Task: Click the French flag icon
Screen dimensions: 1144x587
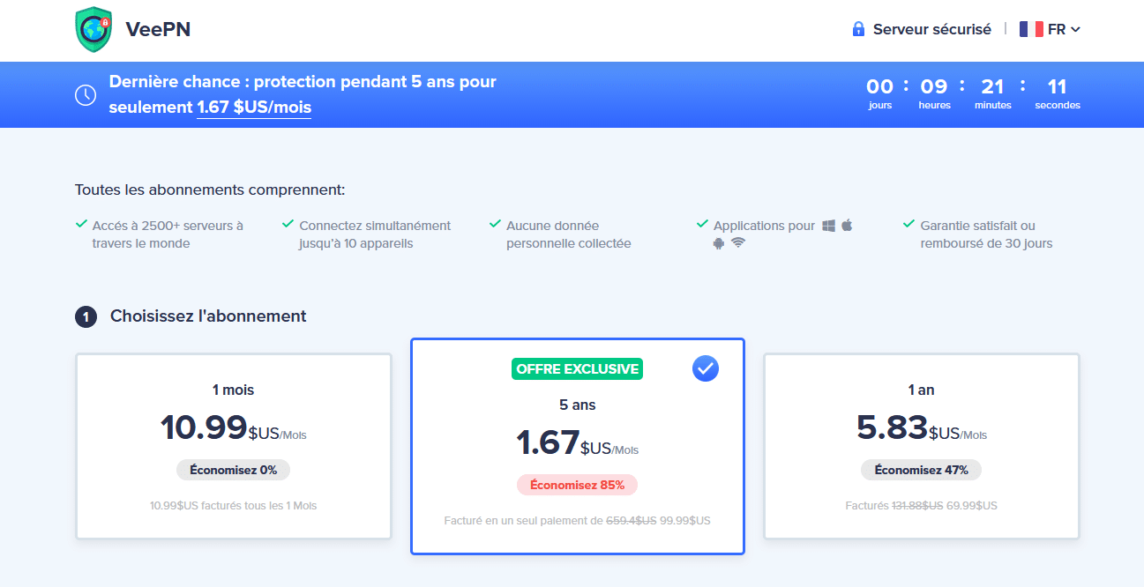Action: tap(1031, 29)
